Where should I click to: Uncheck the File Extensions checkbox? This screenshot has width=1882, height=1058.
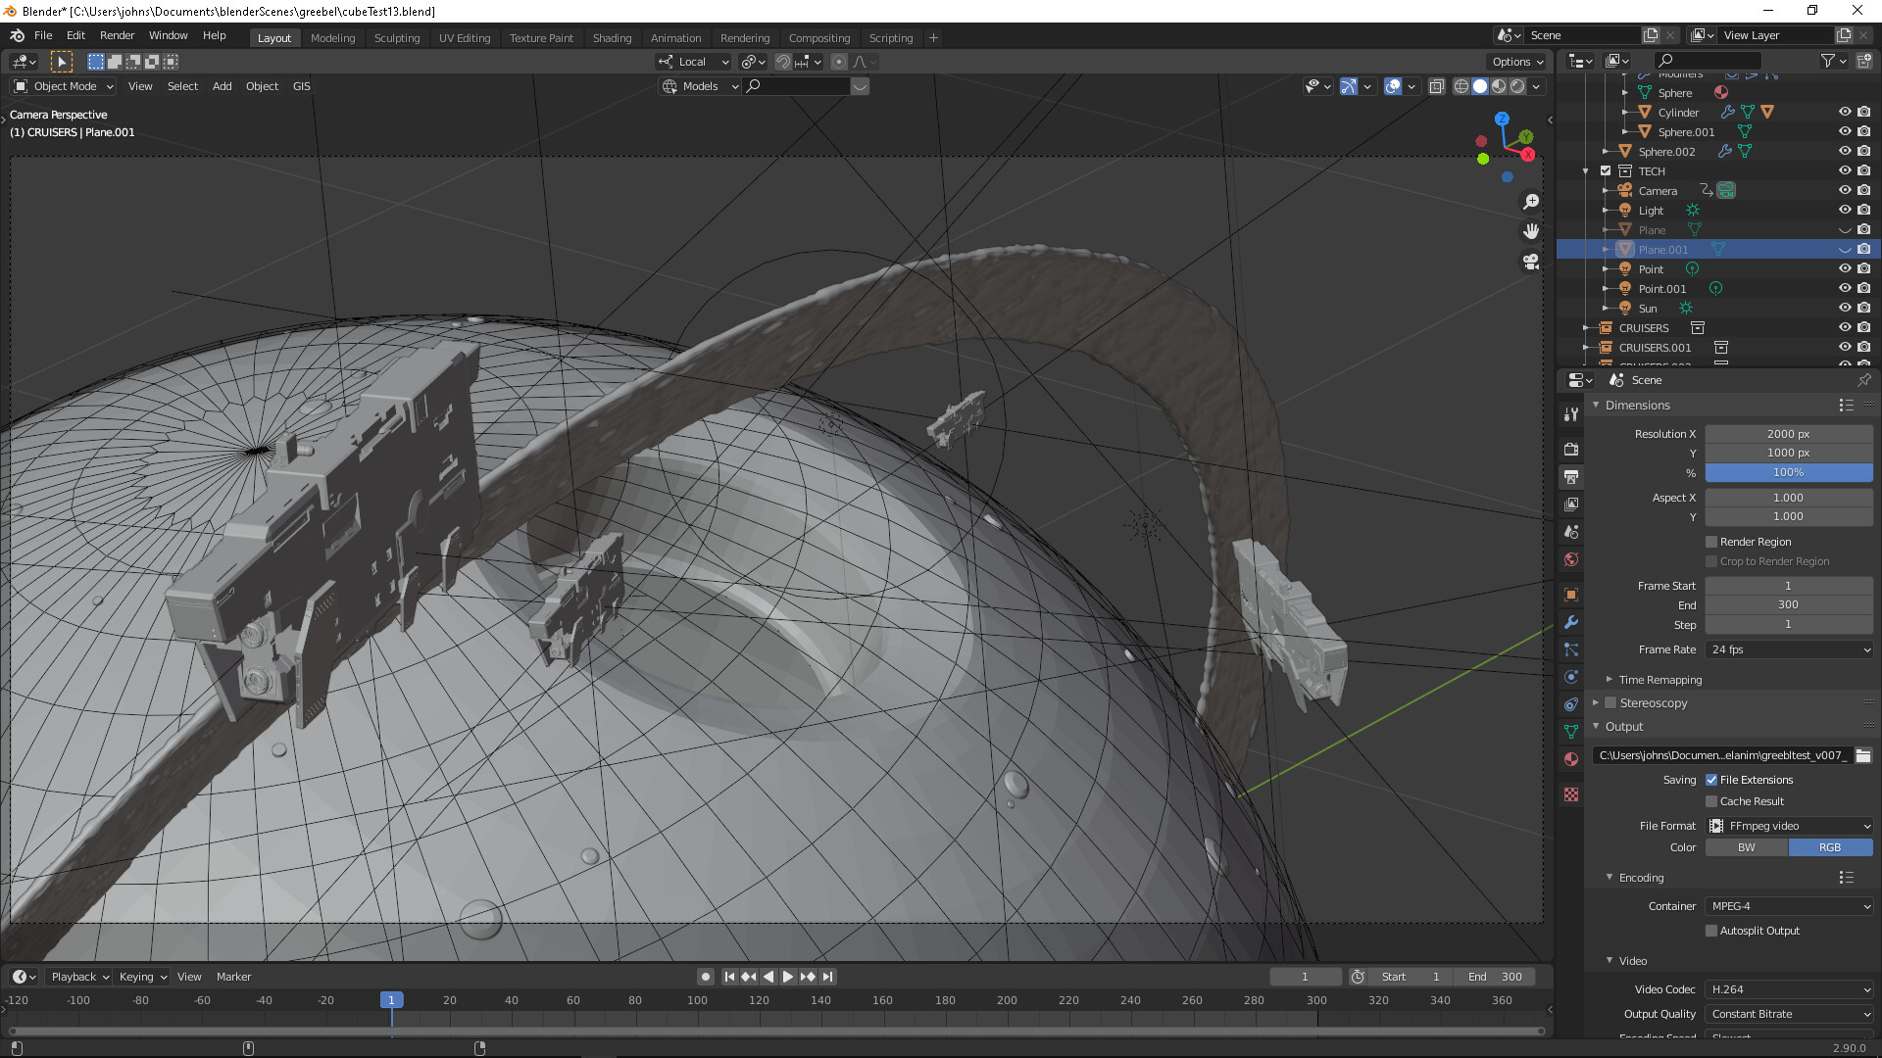1711,780
